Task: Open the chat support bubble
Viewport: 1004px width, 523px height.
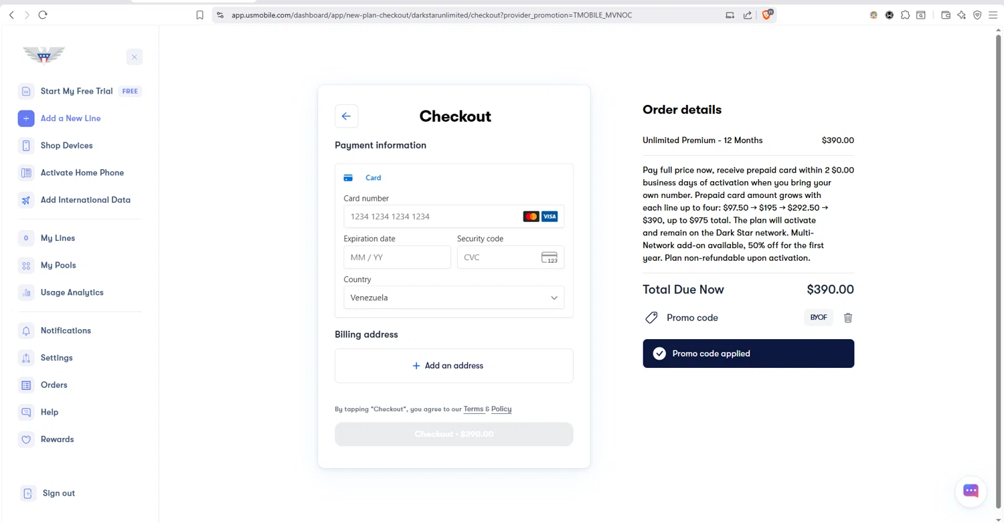Action: coord(971,490)
